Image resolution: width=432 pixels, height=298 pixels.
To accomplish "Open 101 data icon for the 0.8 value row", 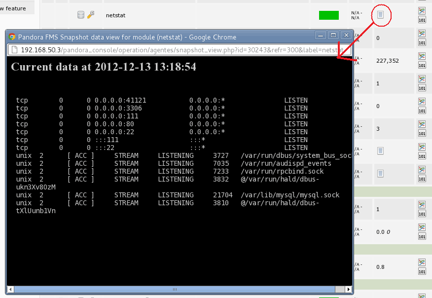I will pos(422,271).
